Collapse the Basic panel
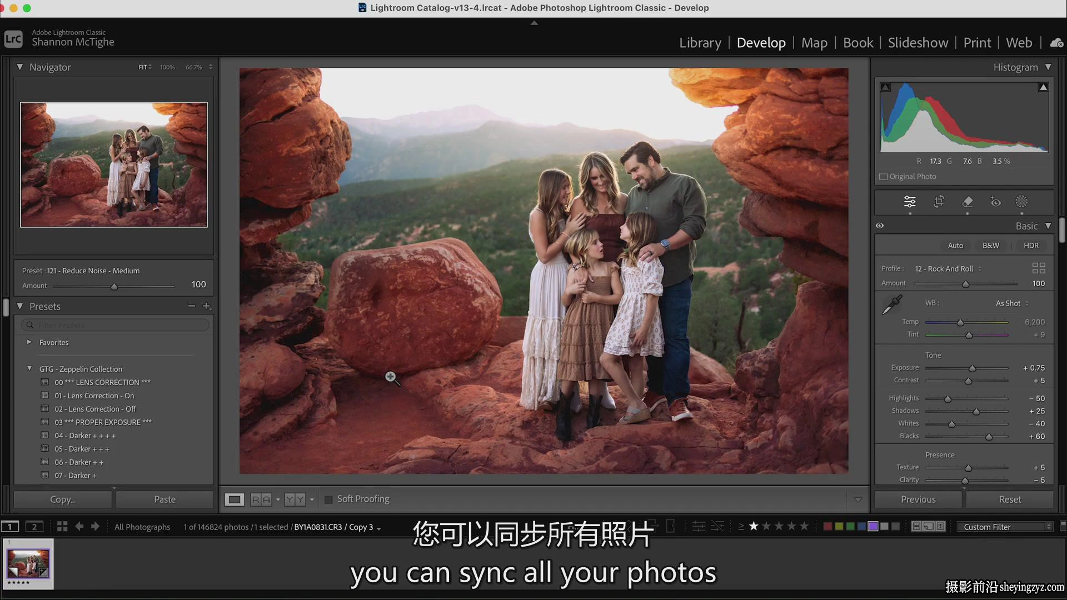The image size is (1067, 600). click(1048, 226)
